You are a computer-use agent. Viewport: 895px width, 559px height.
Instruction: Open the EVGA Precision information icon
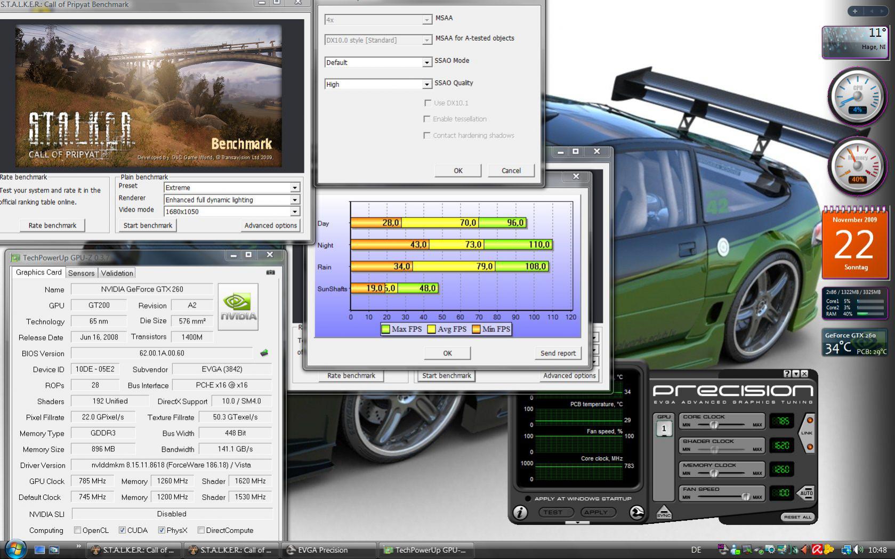[520, 513]
